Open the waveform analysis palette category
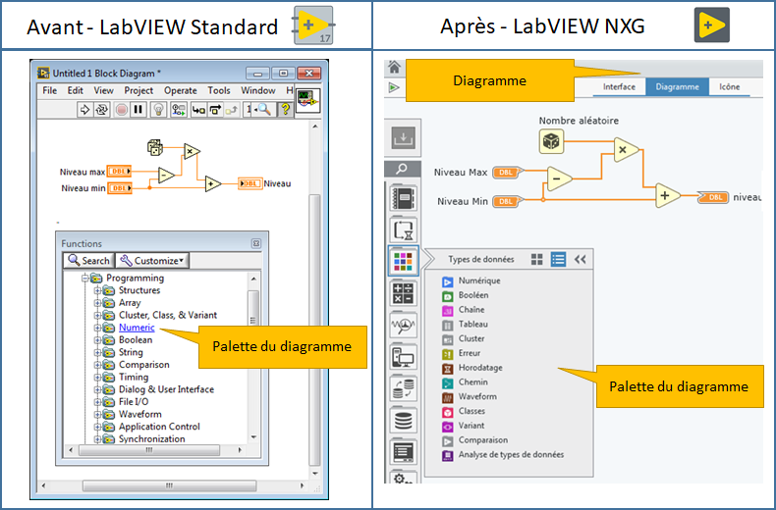 (404, 325)
